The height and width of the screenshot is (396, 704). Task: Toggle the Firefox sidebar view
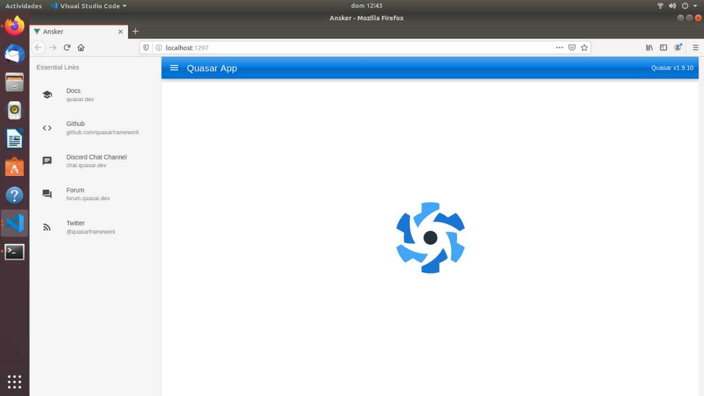663,48
